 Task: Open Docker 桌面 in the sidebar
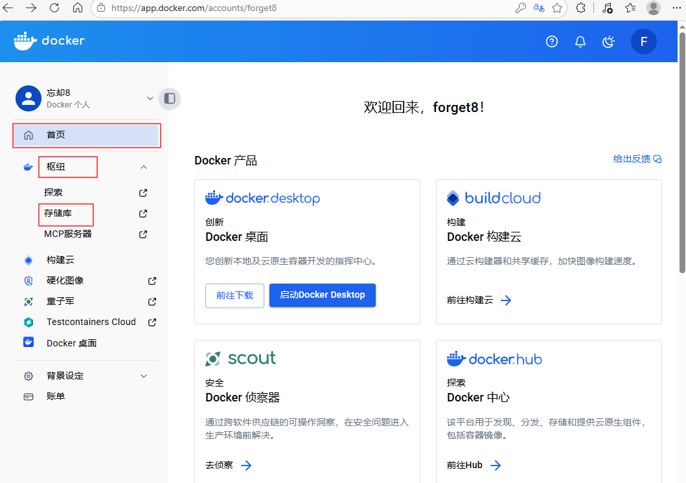coord(72,343)
